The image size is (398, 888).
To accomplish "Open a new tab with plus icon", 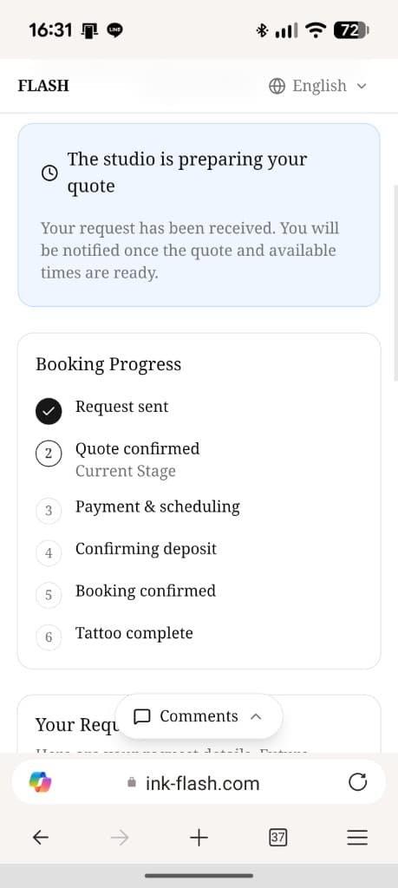I will [199, 838].
